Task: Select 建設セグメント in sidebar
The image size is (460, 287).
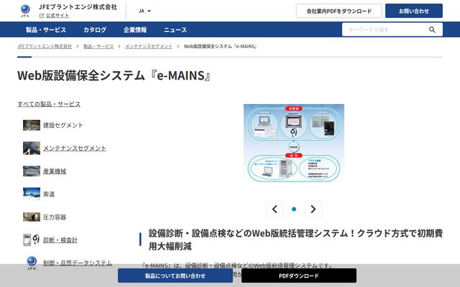Action: 63,125
